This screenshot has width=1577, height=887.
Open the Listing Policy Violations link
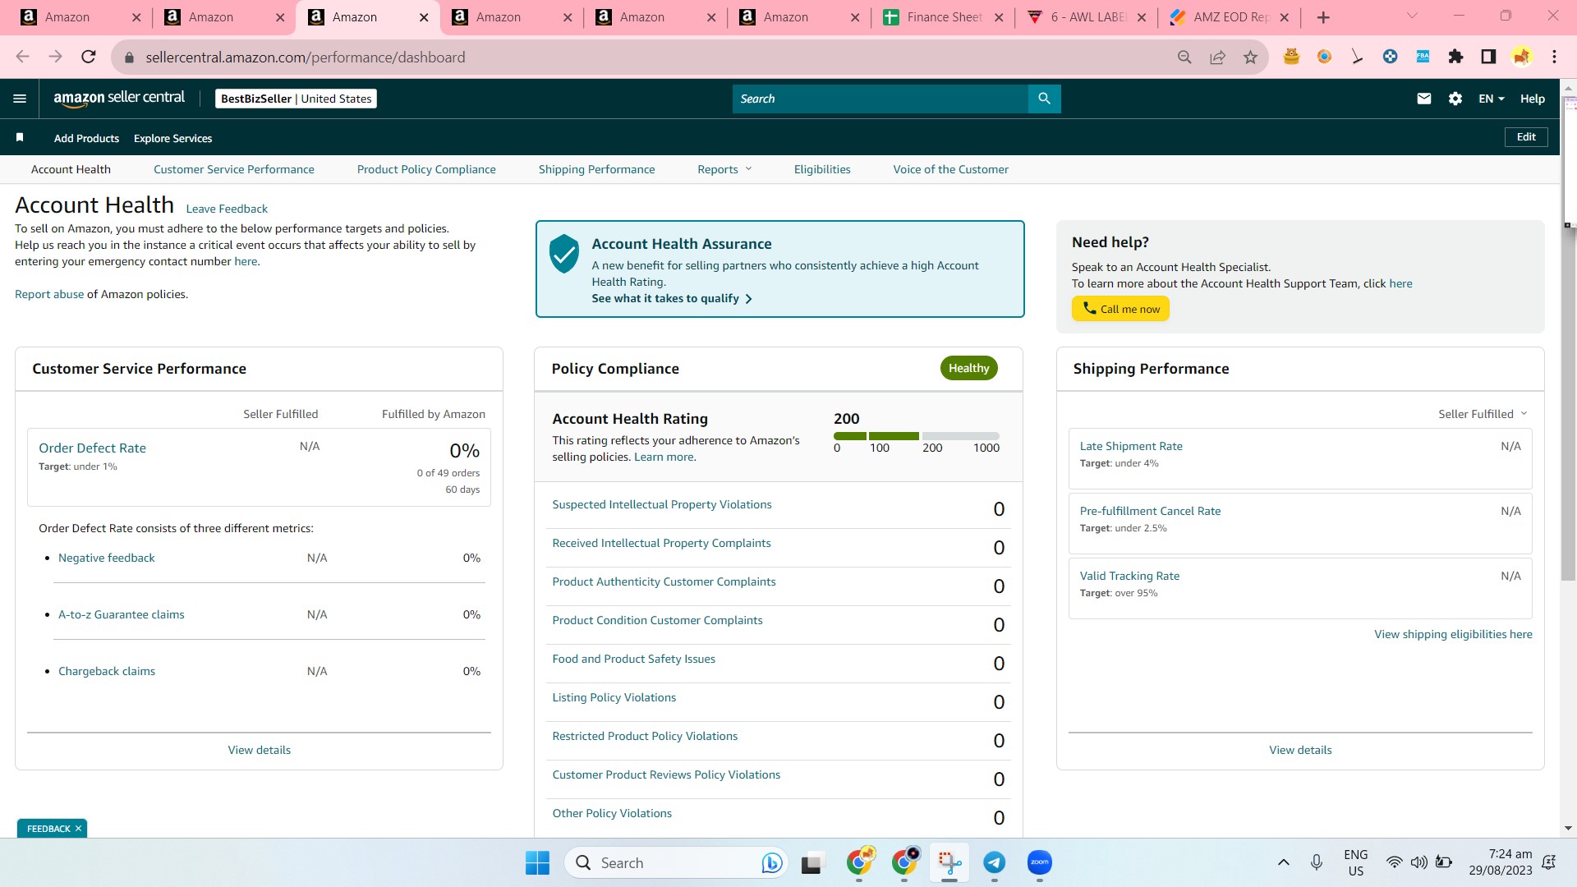(614, 697)
